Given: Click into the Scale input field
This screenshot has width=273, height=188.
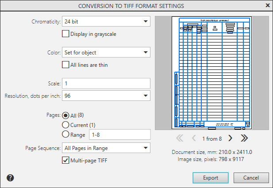Looking at the screenshot, I should [106, 84].
